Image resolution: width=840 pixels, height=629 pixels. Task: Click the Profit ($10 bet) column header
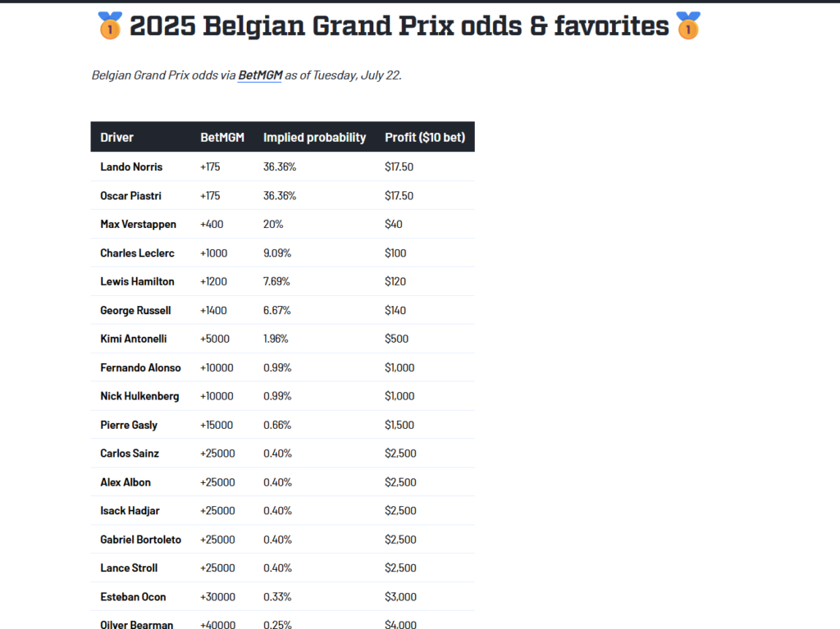425,137
